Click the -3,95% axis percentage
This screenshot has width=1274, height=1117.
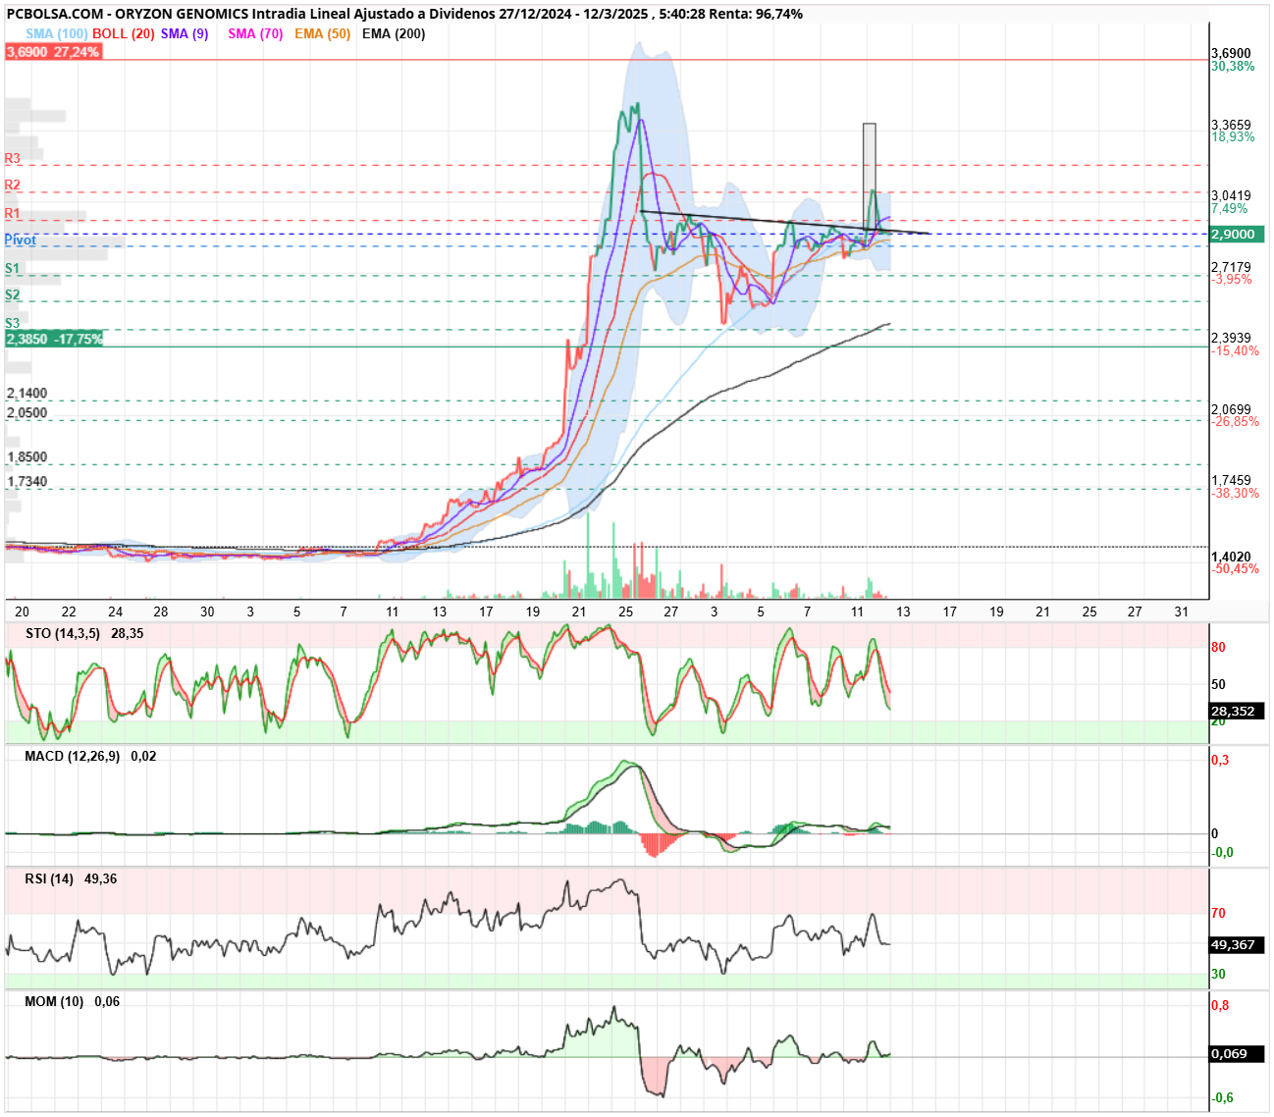(x=1232, y=279)
